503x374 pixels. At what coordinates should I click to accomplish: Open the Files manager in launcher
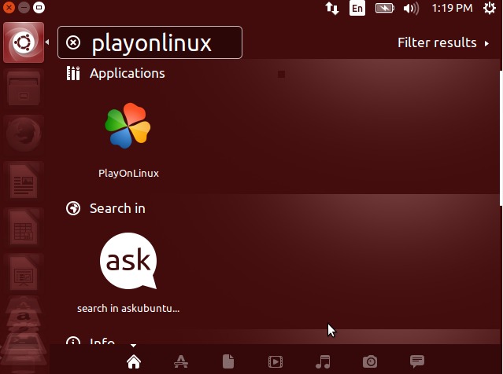[24, 88]
